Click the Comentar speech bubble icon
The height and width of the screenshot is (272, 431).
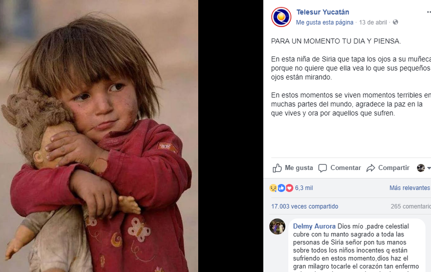click(322, 168)
